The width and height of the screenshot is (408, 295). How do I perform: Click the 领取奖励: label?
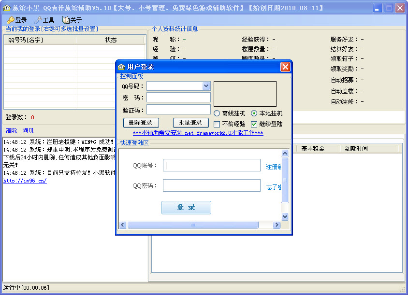click(344, 69)
